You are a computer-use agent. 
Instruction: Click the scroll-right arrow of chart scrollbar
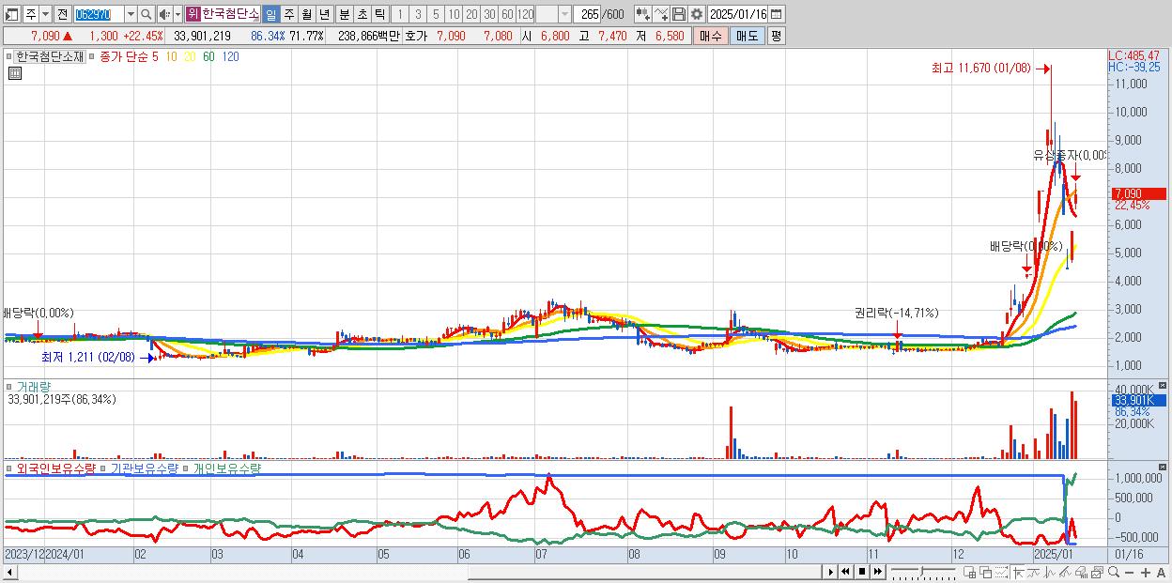click(x=830, y=572)
